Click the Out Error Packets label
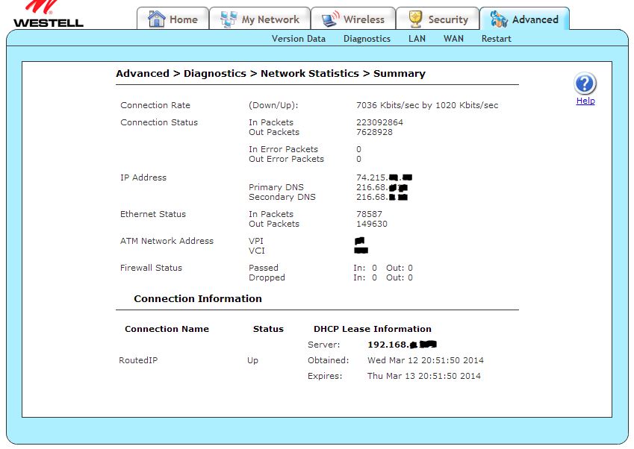Viewport: 634px width, 449px height. tap(286, 159)
